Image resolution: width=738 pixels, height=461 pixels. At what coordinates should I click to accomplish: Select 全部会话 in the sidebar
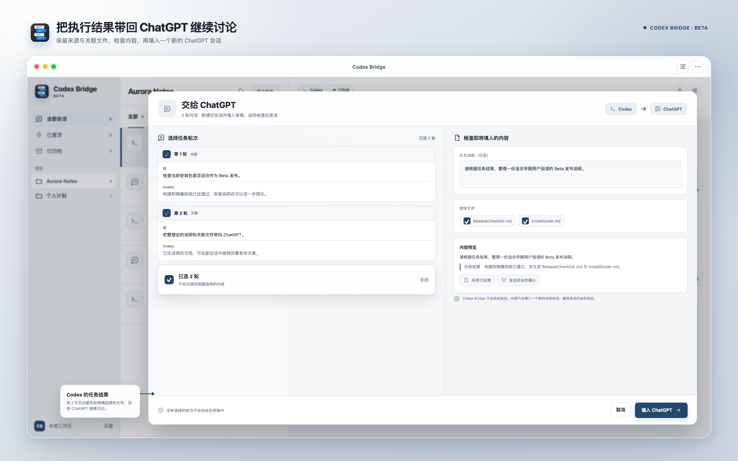tap(73, 119)
